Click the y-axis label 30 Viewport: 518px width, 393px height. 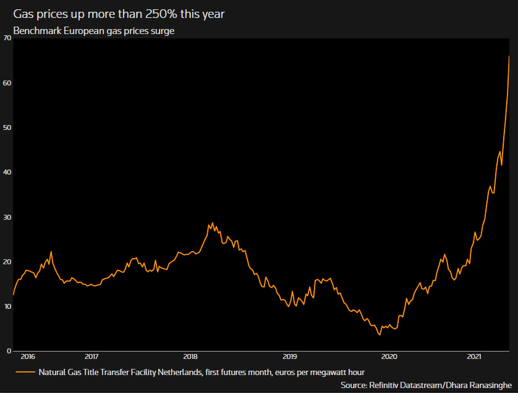pyautogui.click(x=7, y=217)
